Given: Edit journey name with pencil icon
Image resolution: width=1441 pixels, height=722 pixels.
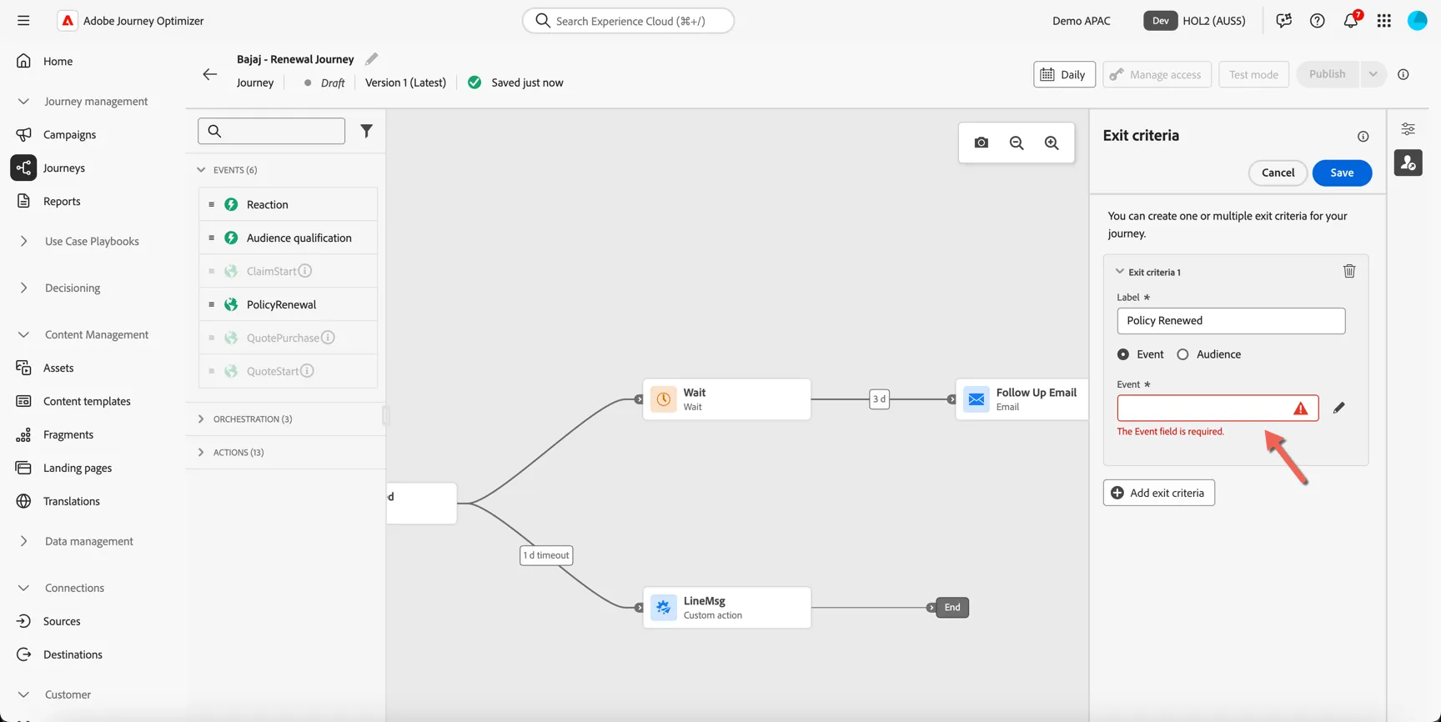Looking at the screenshot, I should pos(372,58).
